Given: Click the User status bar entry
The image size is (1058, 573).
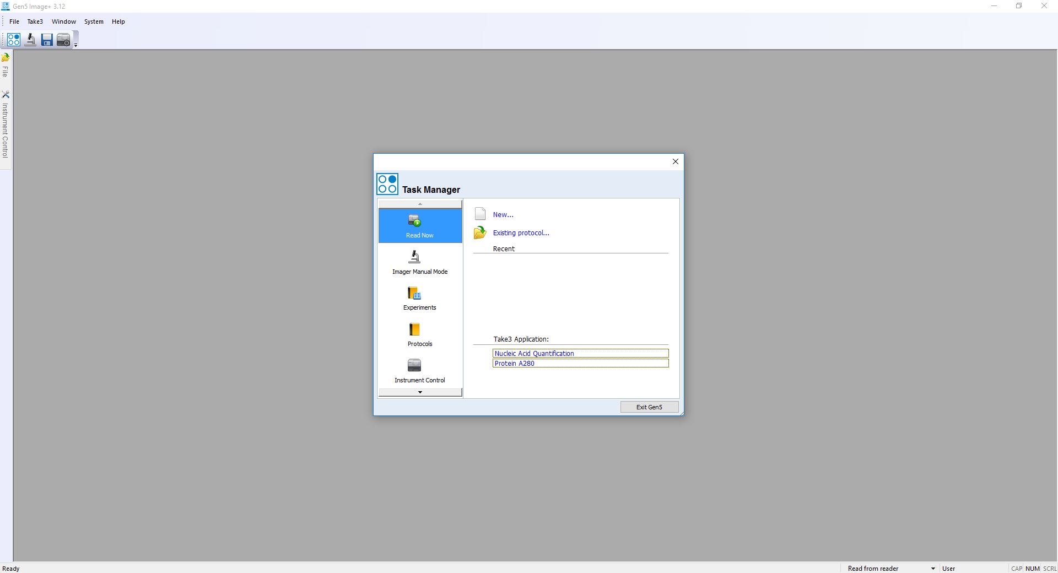Looking at the screenshot, I should 949,569.
